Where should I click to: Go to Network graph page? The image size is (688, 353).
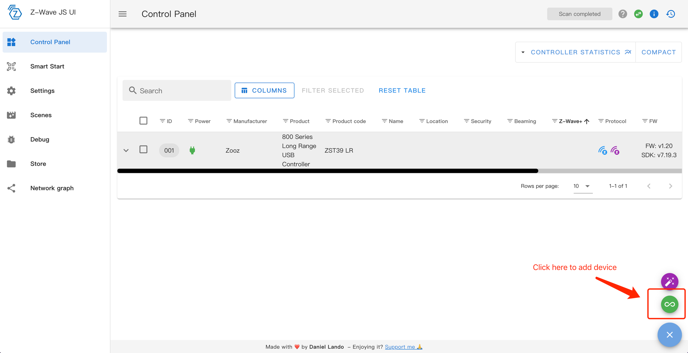pyautogui.click(x=52, y=188)
